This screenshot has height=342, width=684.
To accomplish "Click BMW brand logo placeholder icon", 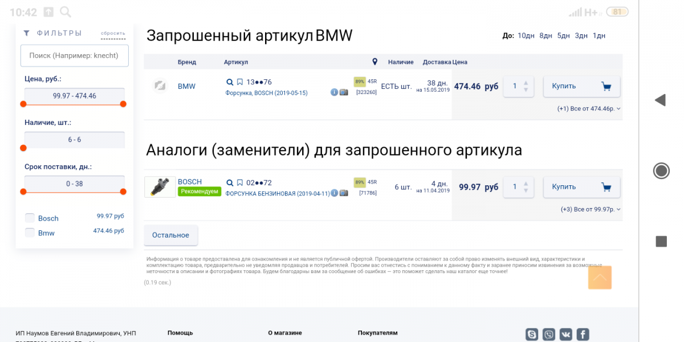I will tap(160, 86).
